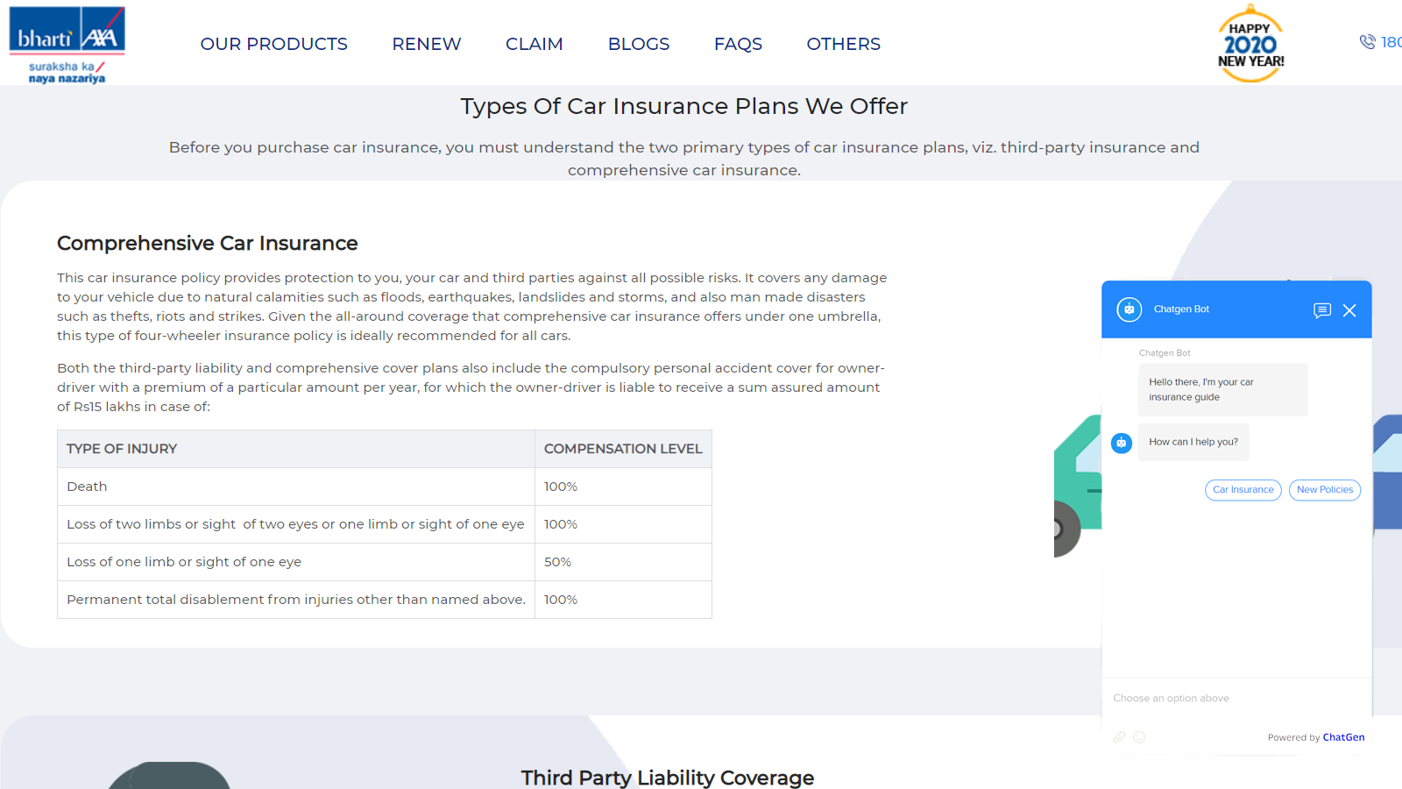This screenshot has width=1402, height=789.
Task: Choose the Car Insurance chat option
Action: (x=1243, y=490)
